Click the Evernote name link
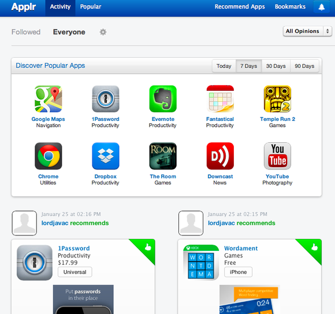 coord(163,119)
